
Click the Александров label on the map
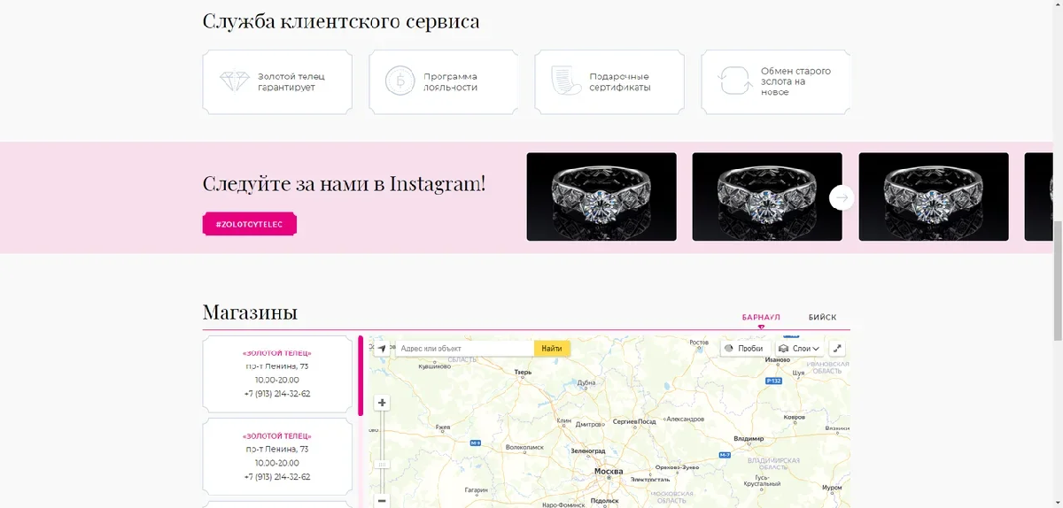pyautogui.click(x=685, y=419)
